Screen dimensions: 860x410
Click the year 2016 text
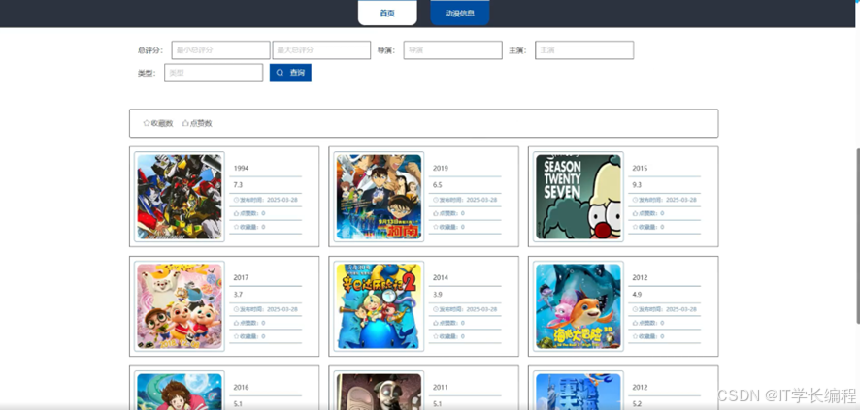[241, 387]
